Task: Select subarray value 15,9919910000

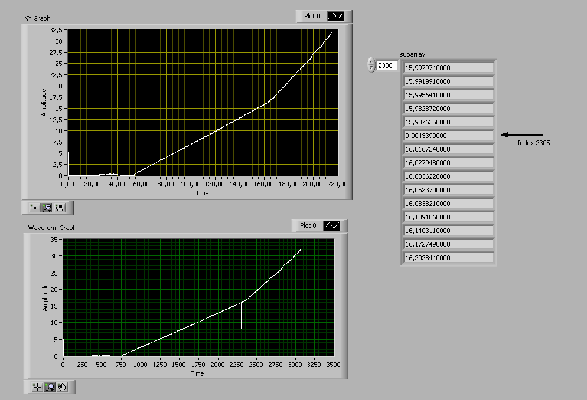Action: 448,81
